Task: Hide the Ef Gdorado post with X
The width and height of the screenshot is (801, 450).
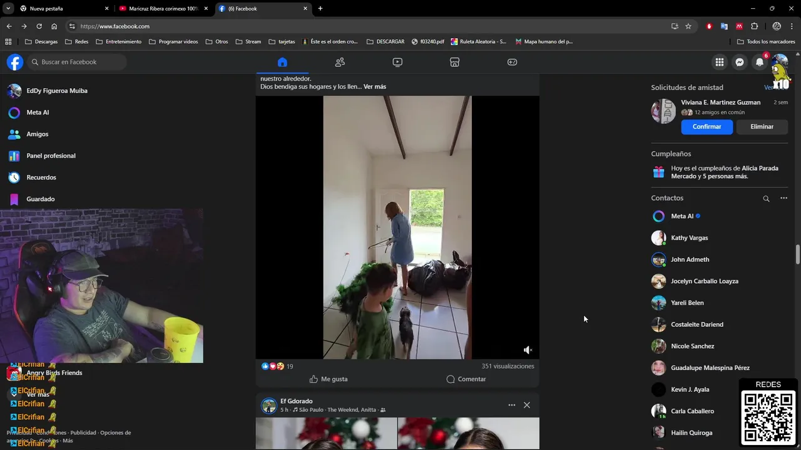Action: [527, 405]
